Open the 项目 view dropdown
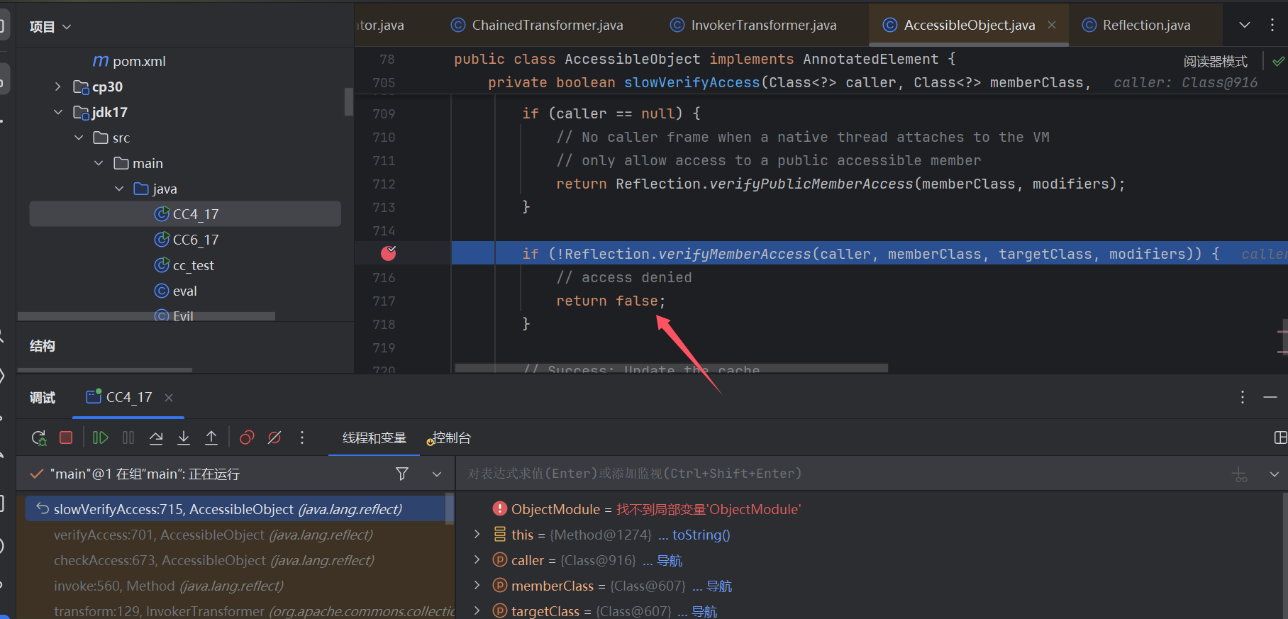The height and width of the screenshot is (619, 1288). tap(50, 27)
